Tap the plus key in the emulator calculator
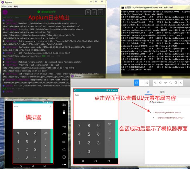This screenshot has width=190, height=169. click(46, 158)
